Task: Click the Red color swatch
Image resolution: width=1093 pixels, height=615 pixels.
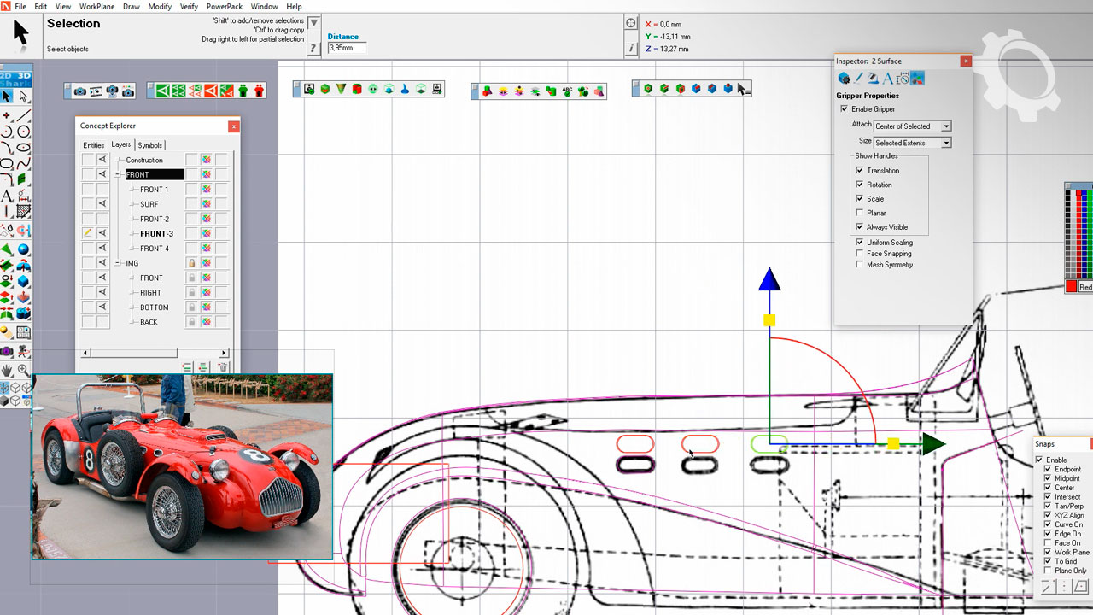Action: [x=1071, y=287]
